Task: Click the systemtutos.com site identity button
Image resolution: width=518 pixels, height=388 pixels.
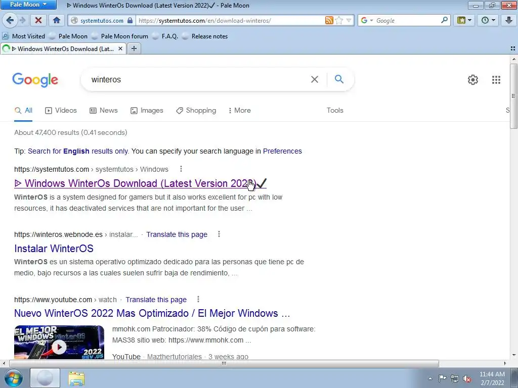Action: [102, 20]
